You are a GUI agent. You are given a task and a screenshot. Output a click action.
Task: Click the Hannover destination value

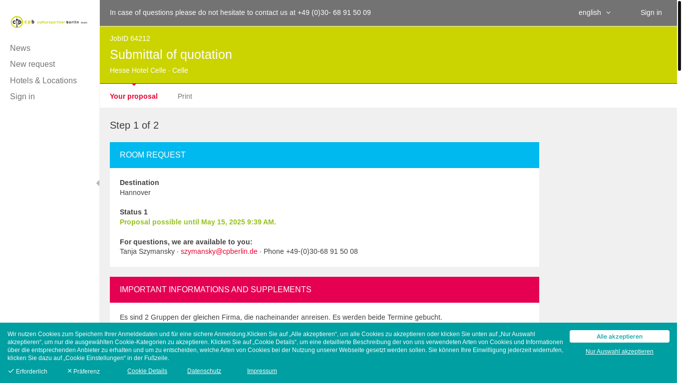click(x=135, y=192)
